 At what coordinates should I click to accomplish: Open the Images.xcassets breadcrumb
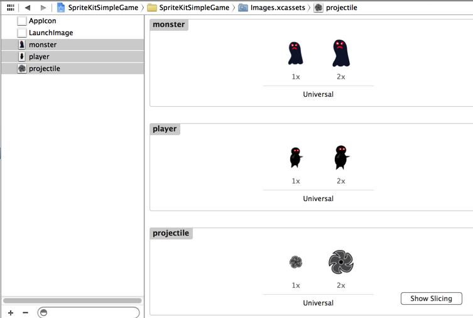273,8
